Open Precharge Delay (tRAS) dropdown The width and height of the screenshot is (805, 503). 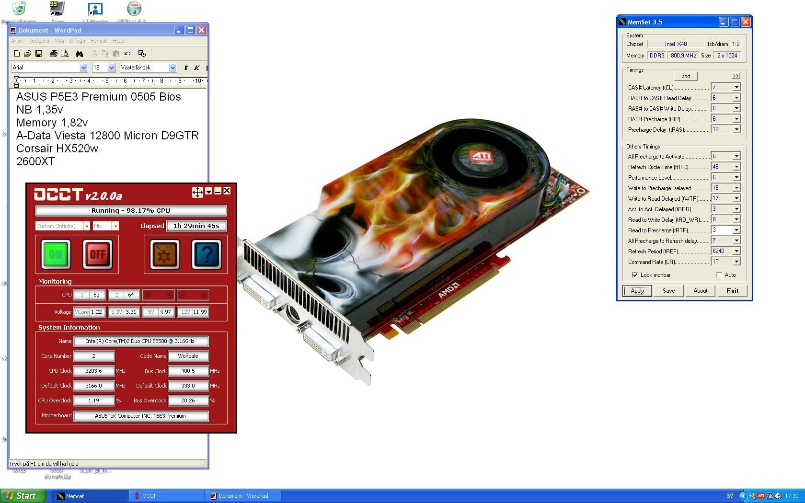736,129
